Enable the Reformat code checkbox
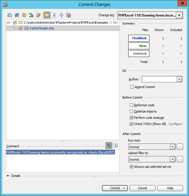189x196 pixels. point(131,105)
